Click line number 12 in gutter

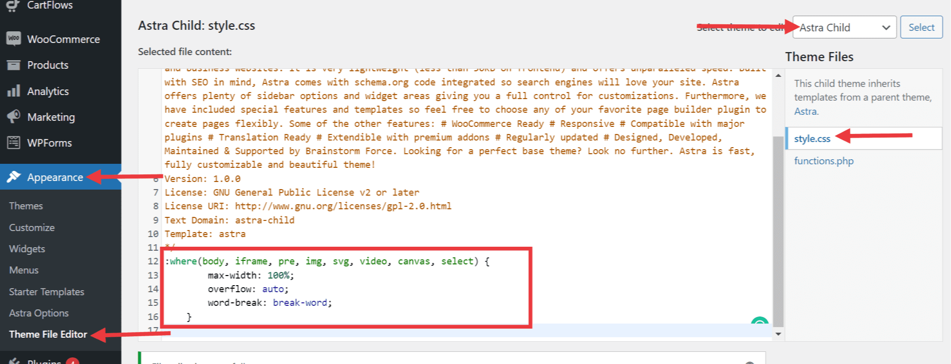[153, 261]
